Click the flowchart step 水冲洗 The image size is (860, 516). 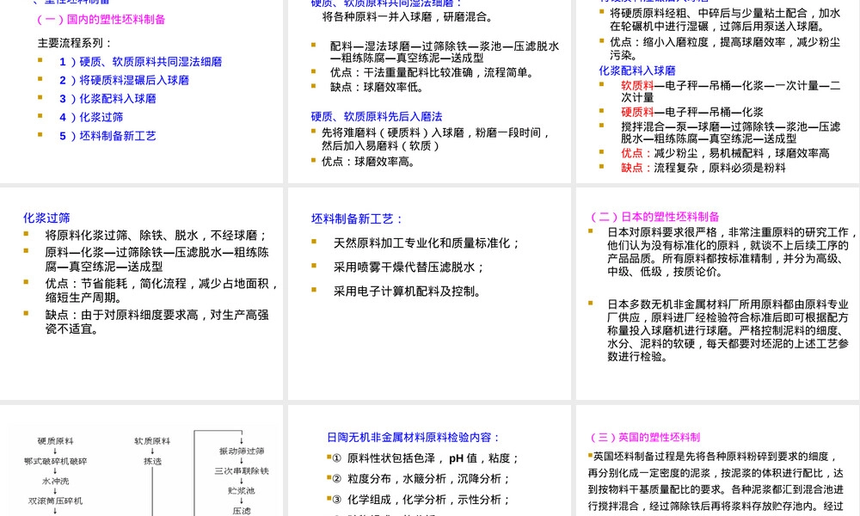pyautogui.click(x=55, y=482)
